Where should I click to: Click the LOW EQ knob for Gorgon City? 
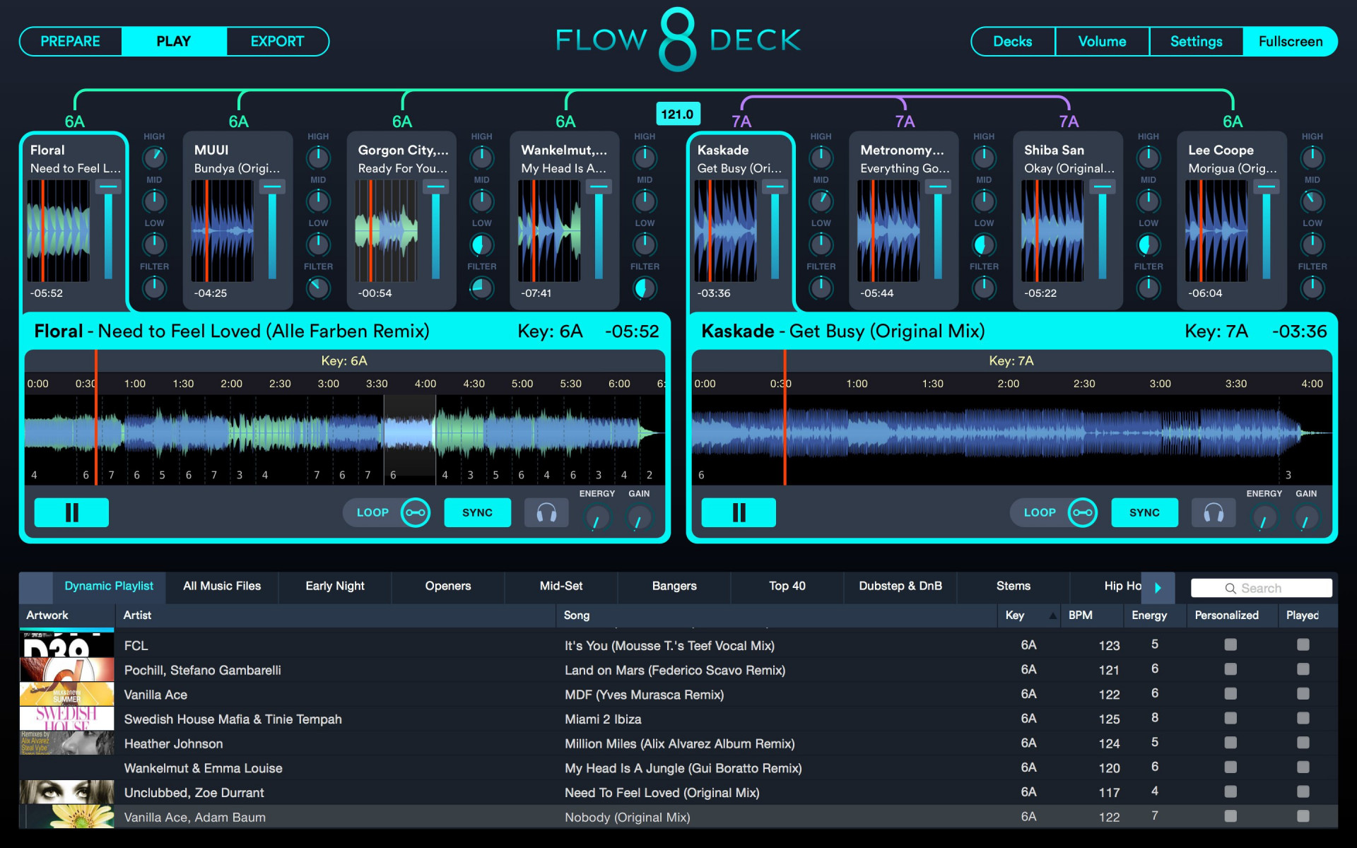(481, 245)
